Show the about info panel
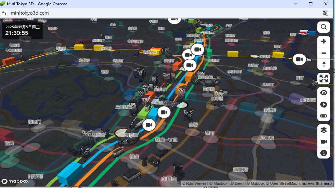Image resolution: width=335 pixels, height=188 pixels. pos(324,153)
